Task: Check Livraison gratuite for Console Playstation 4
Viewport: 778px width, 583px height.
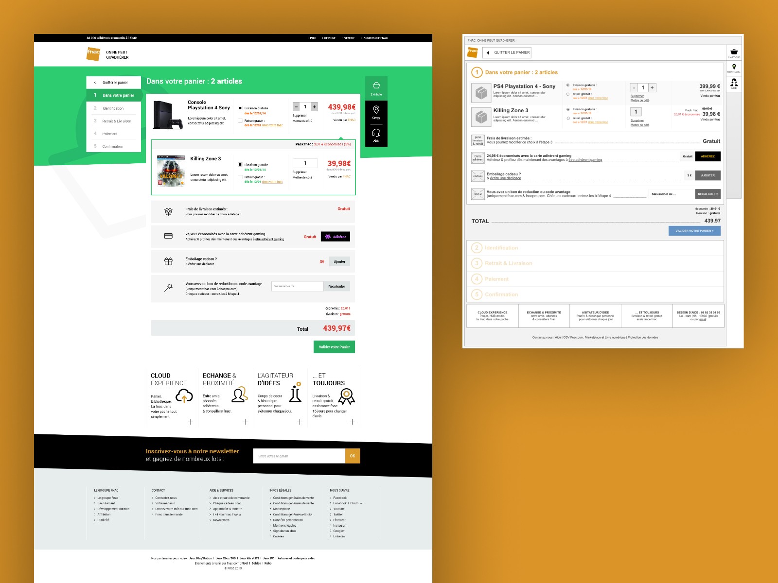Action: tap(240, 108)
